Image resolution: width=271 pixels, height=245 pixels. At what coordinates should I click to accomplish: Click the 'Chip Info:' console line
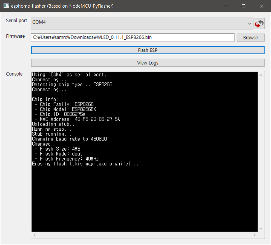pyautogui.click(x=45, y=99)
